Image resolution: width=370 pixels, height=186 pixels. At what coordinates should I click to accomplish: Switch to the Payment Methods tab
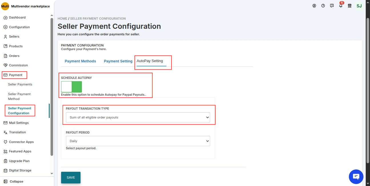[x=80, y=61]
